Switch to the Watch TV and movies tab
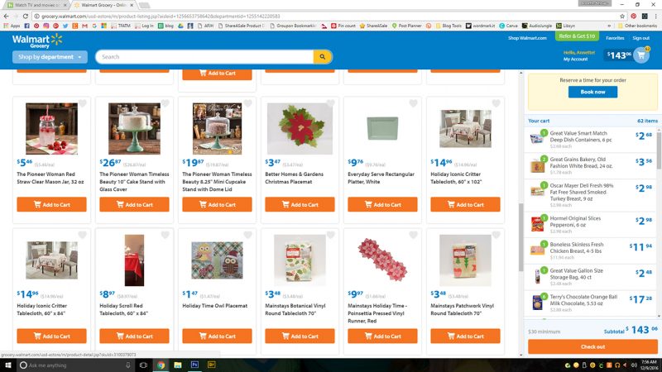 37,5
